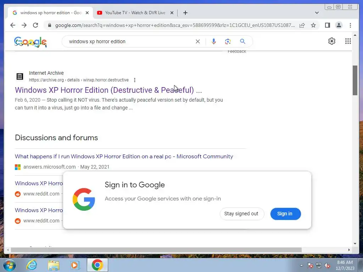
Task: Open the Microsoft Community discussion link
Action: pyautogui.click(x=124, y=156)
